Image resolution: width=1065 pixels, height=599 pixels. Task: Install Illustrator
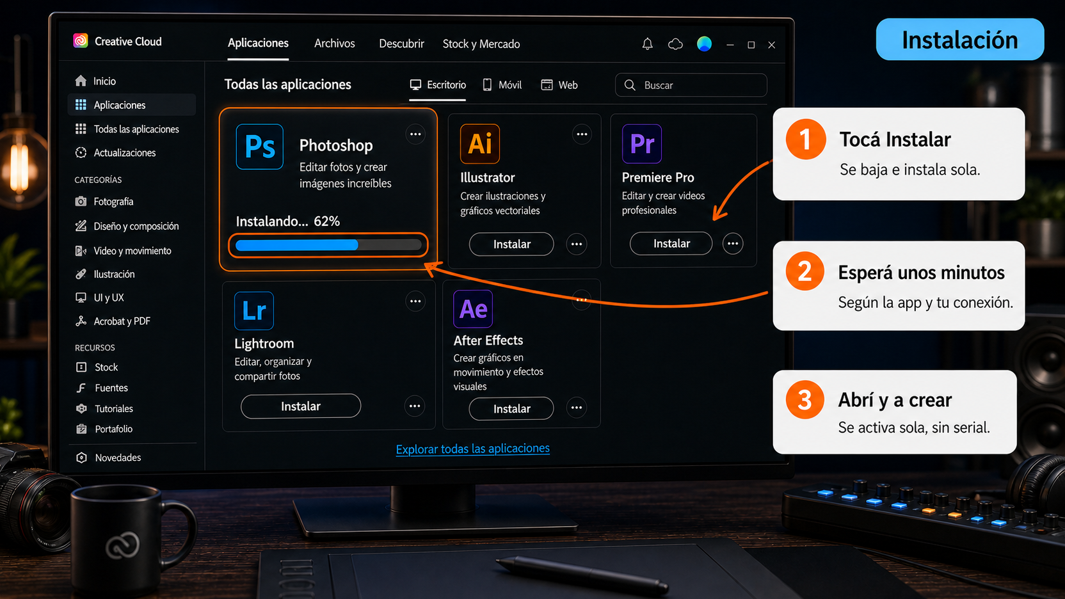pyautogui.click(x=511, y=244)
